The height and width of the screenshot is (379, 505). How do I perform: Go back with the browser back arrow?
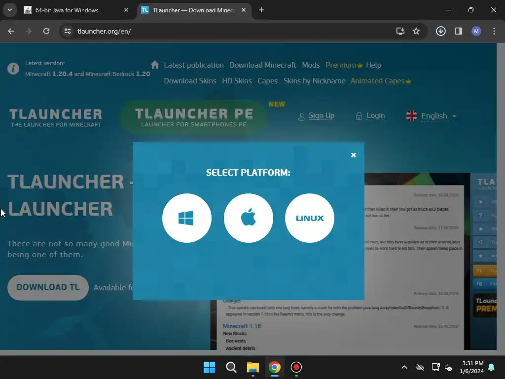point(11,31)
